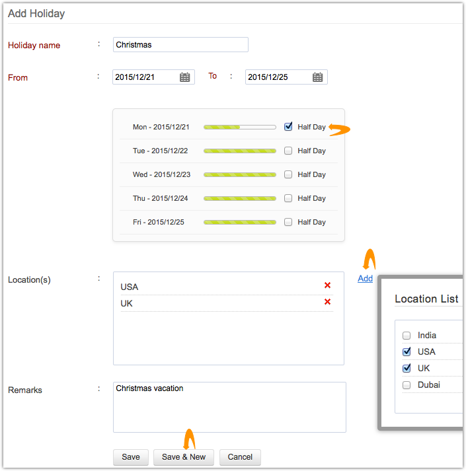466x471 pixels.
Task: Tick Half Day for Fri 2015/12/25
Action: coord(288,222)
